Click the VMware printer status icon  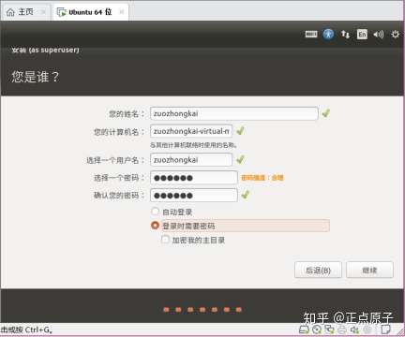[x=342, y=330]
